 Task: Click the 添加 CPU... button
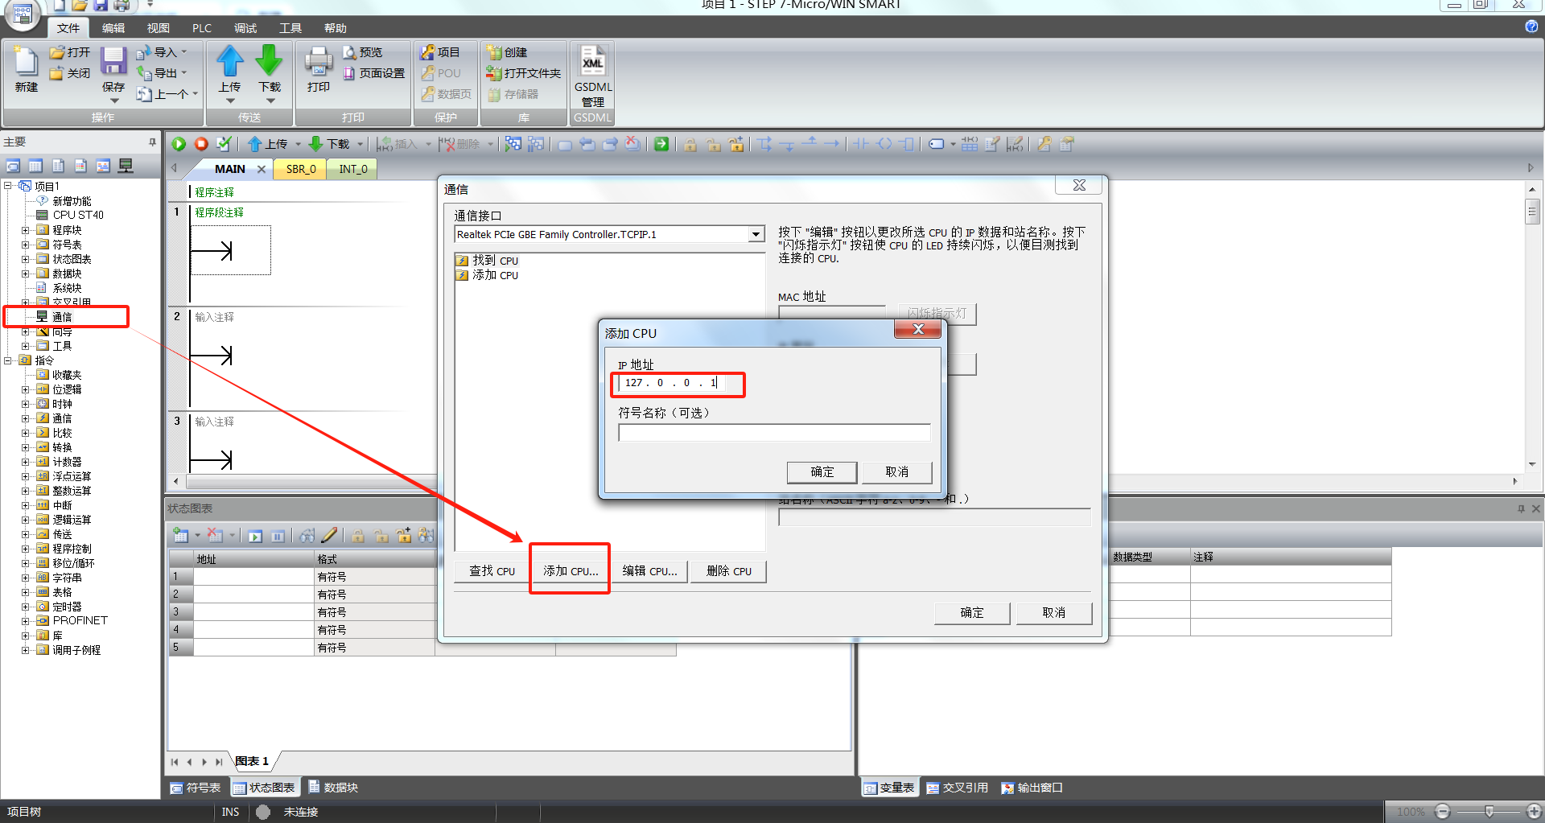(x=570, y=571)
